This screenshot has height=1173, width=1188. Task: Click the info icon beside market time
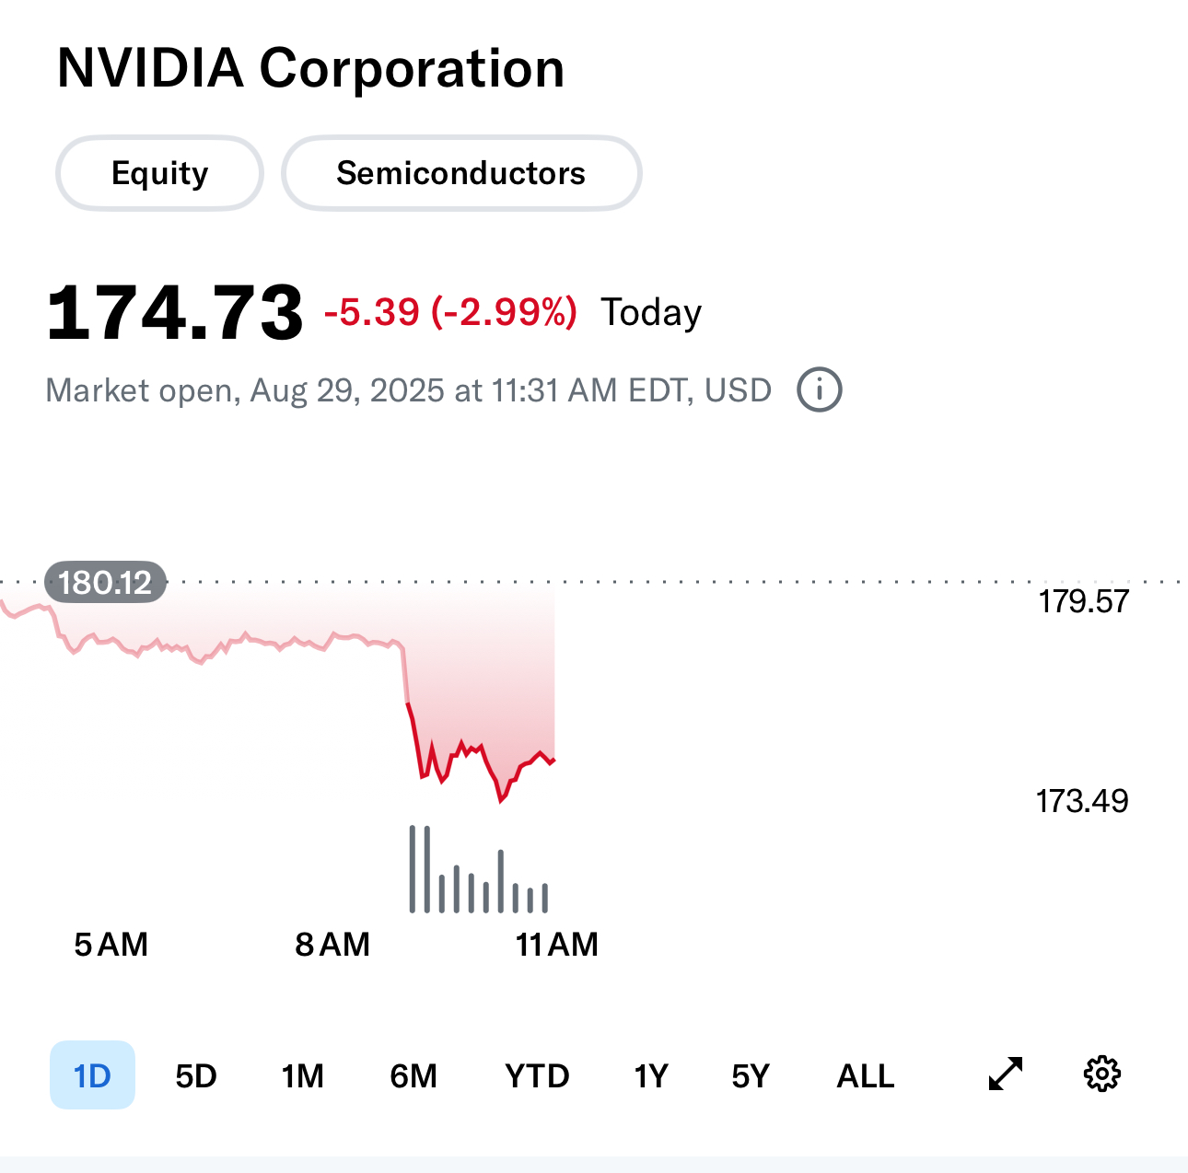tap(819, 390)
